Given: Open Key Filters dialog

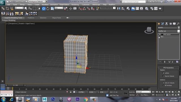Looking at the screenshot, I should pos(145,95).
